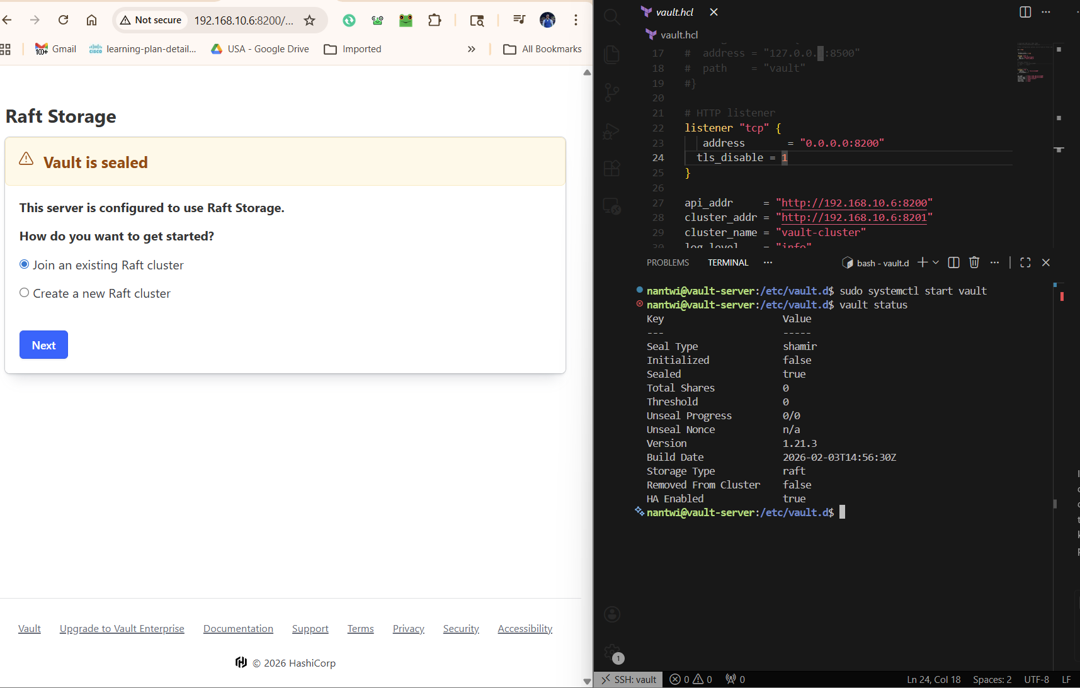
Task: Open the browser three-dot menu
Action: pos(576,20)
